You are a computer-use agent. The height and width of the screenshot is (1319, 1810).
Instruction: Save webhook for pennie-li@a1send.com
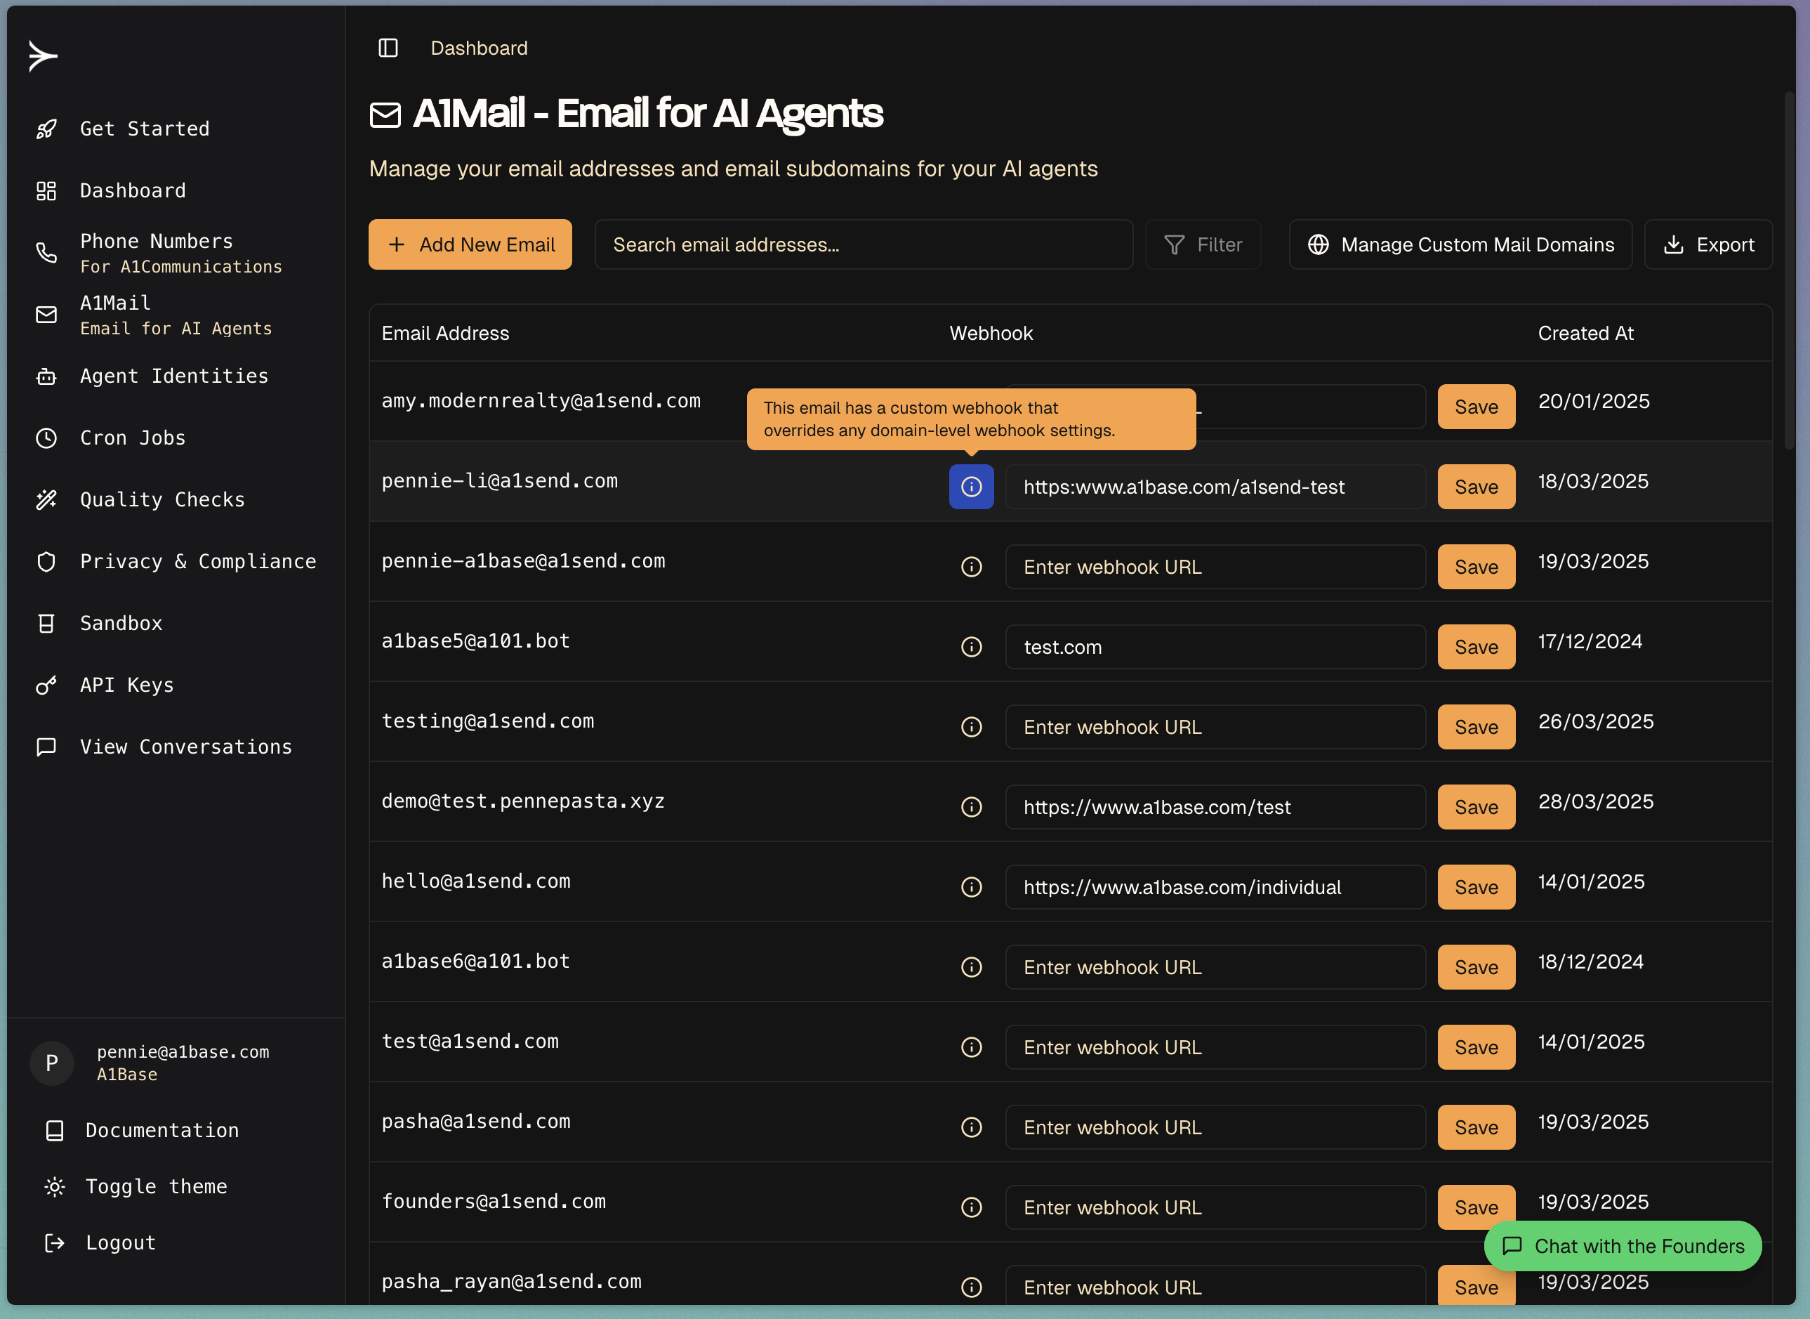pyautogui.click(x=1477, y=486)
